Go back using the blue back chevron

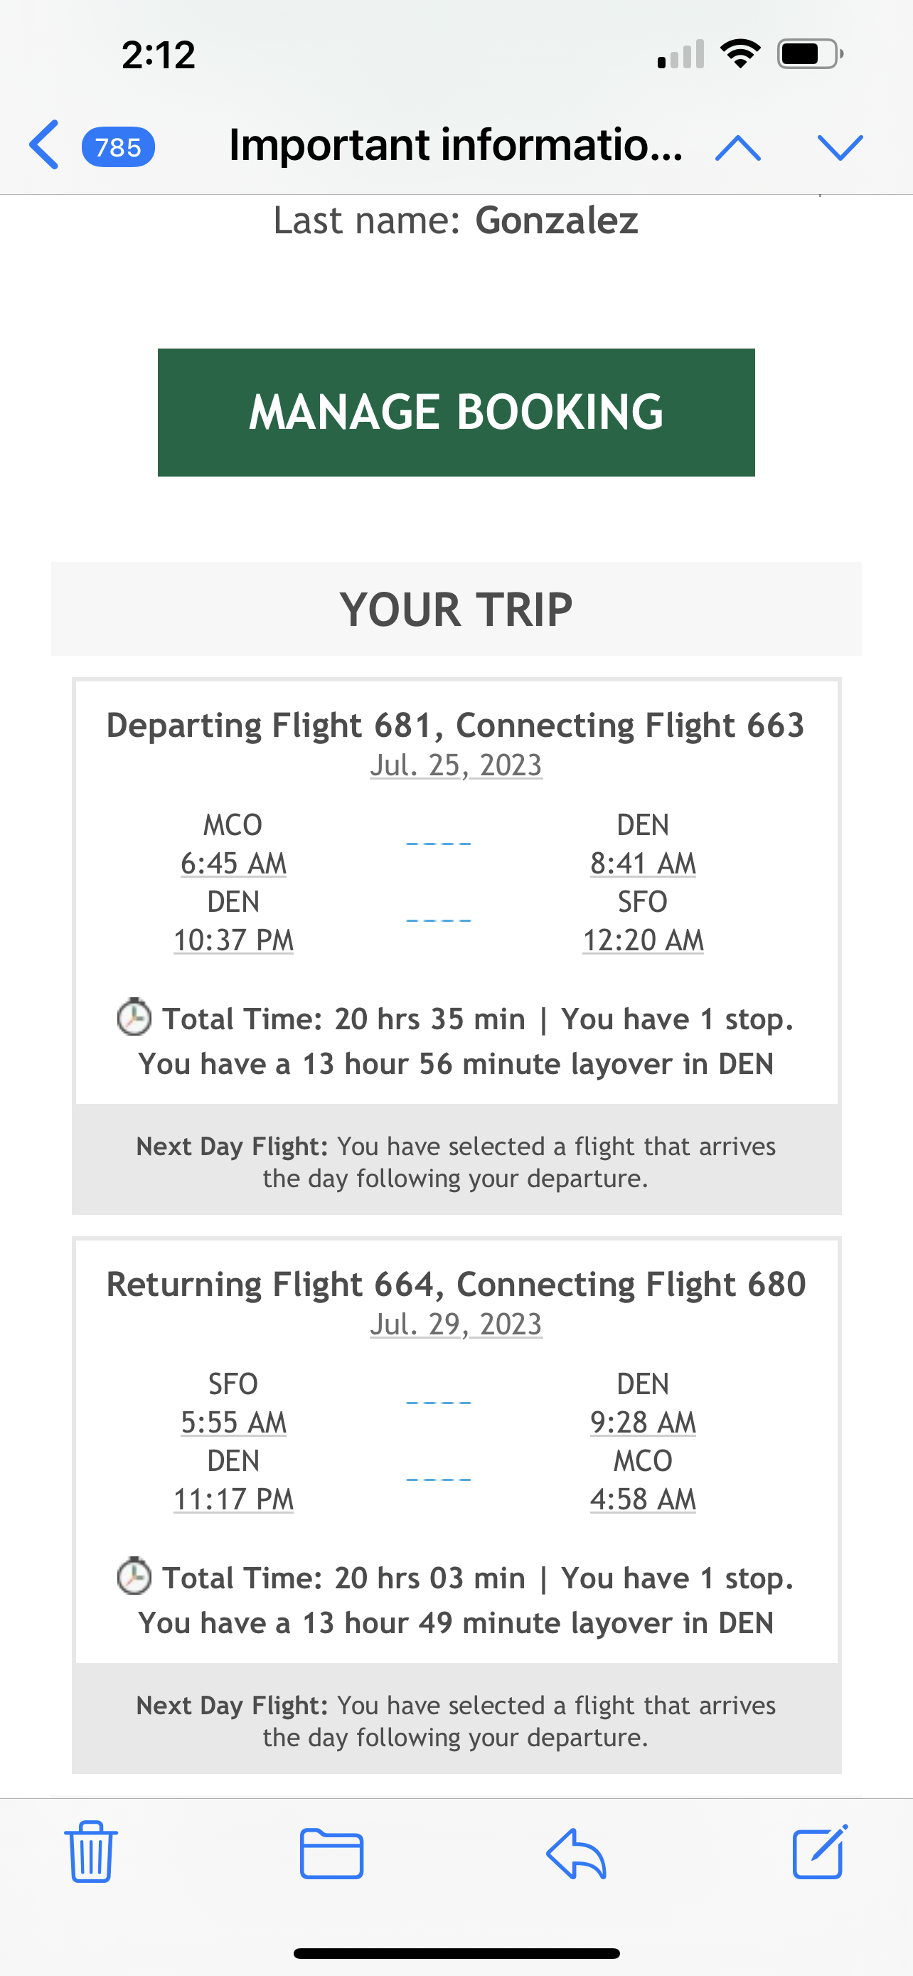coord(45,145)
